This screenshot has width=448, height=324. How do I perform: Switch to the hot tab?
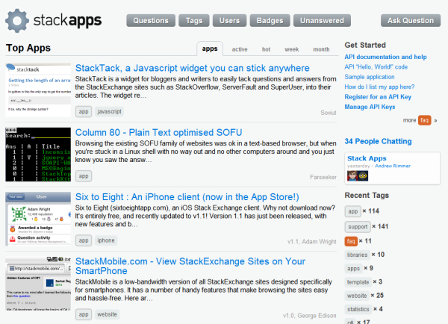pyautogui.click(x=266, y=49)
